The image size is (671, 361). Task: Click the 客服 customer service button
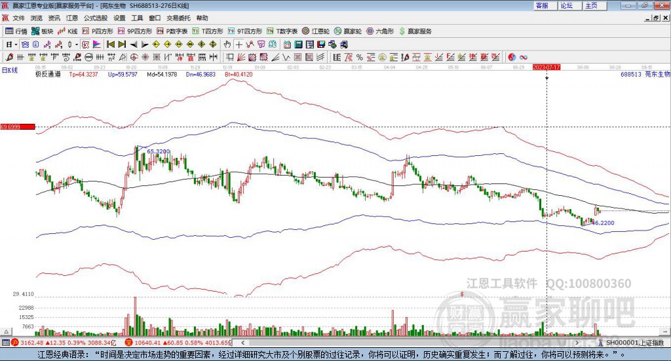coord(542,5)
